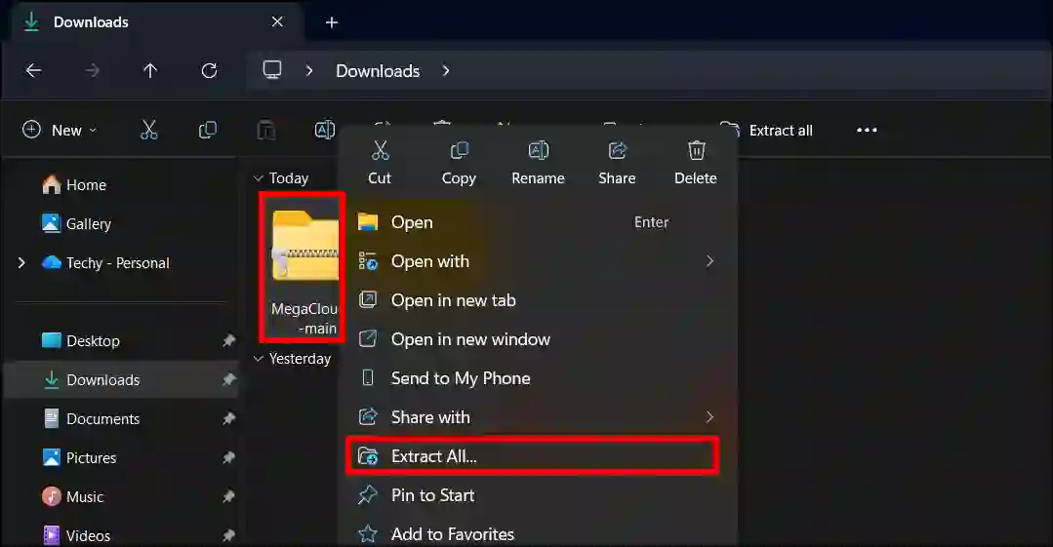Click the Extract all toolbar button
Viewport: 1053px width, 547px height.
768,131
